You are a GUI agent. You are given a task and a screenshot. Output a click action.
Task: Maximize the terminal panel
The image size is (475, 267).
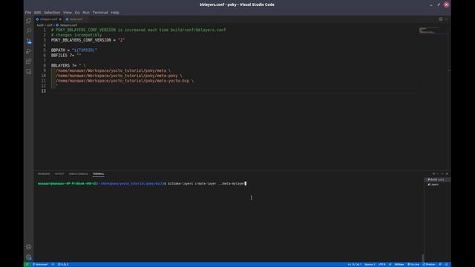point(442,174)
